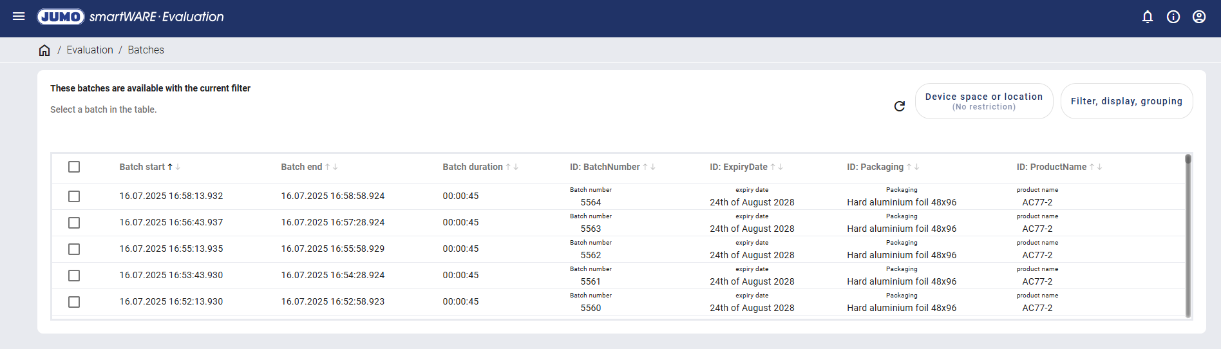Check the batch 5564 row checkbox
Screen dimensions: 1221x349
[x=74, y=196]
